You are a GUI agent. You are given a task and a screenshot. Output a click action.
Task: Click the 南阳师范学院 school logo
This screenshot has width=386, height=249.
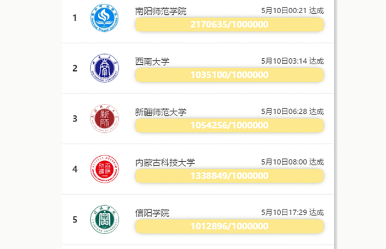click(x=104, y=18)
